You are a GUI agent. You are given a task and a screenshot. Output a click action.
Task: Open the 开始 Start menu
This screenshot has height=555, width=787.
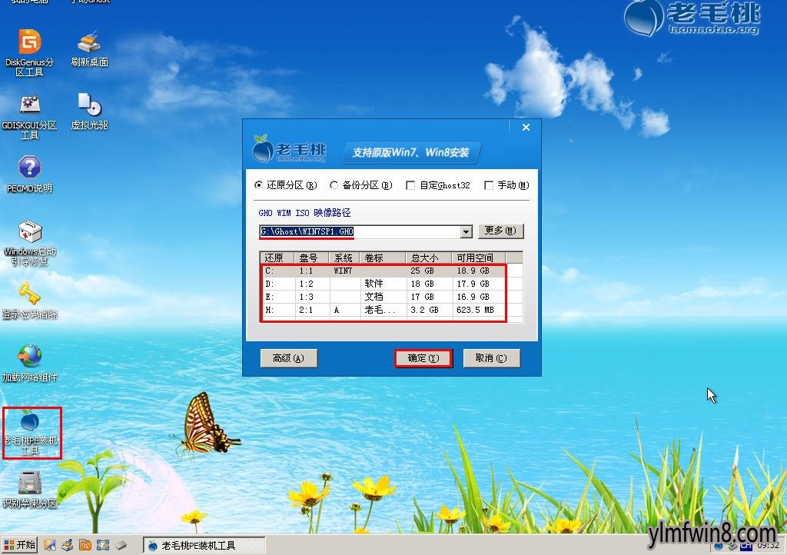click(18, 543)
